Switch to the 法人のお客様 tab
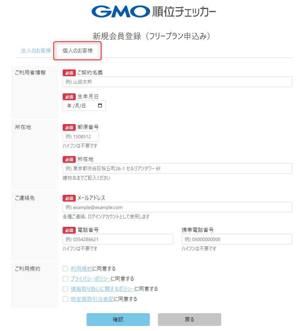The width and height of the screenshot is (302, 331). click(x=36, y=51)
